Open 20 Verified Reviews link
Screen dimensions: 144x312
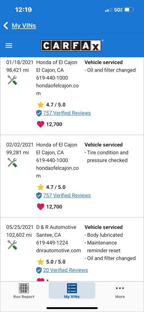point(65,270)
